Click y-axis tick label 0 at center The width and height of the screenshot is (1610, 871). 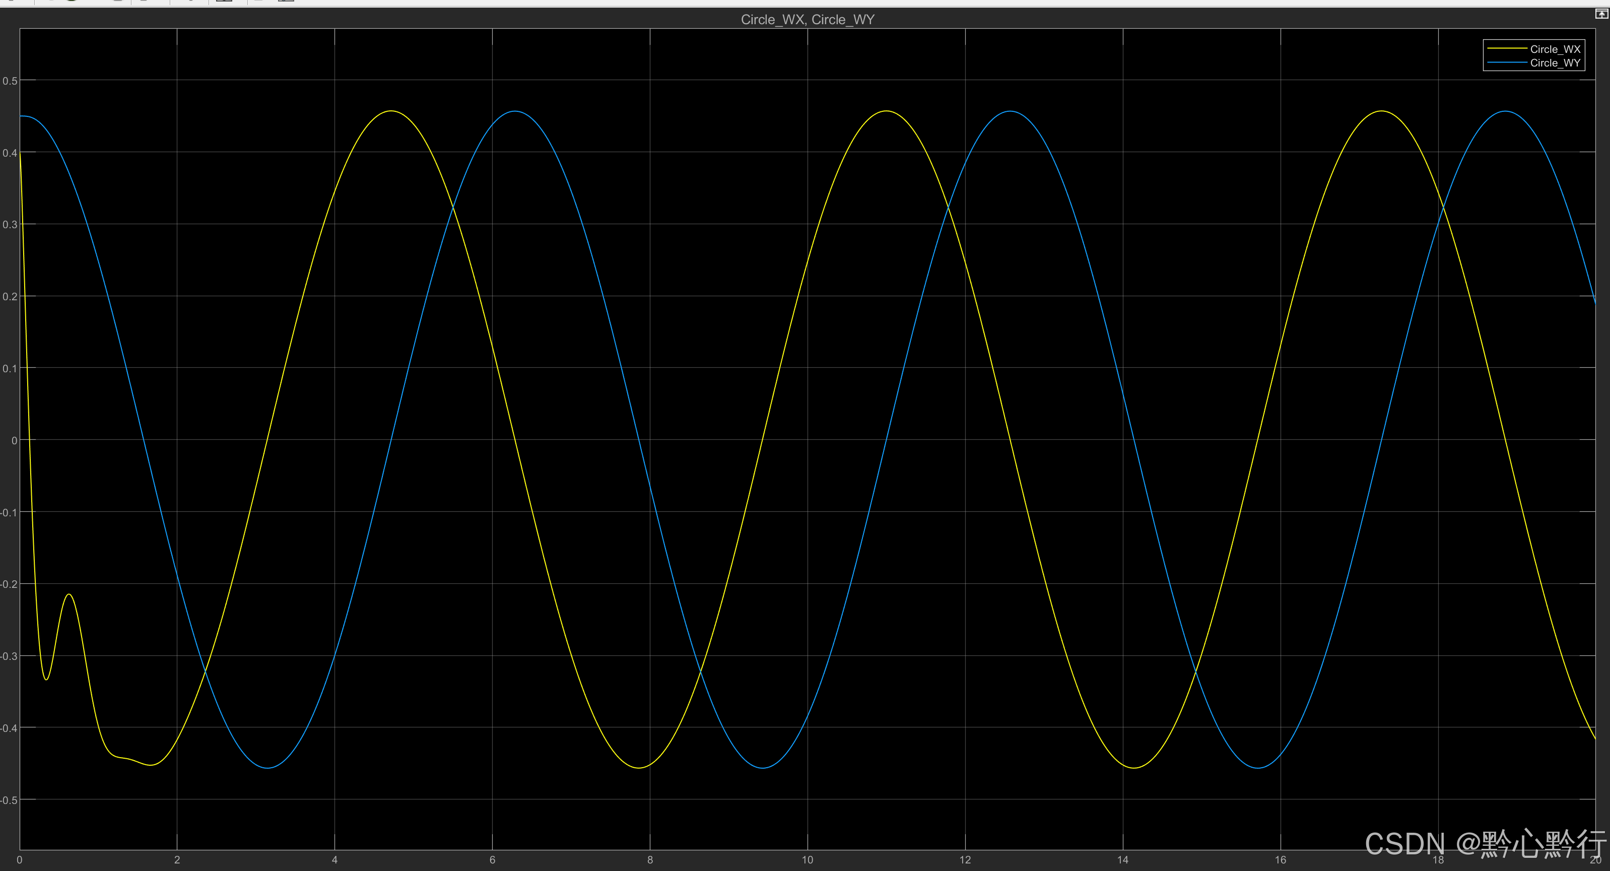pos(14,440)
